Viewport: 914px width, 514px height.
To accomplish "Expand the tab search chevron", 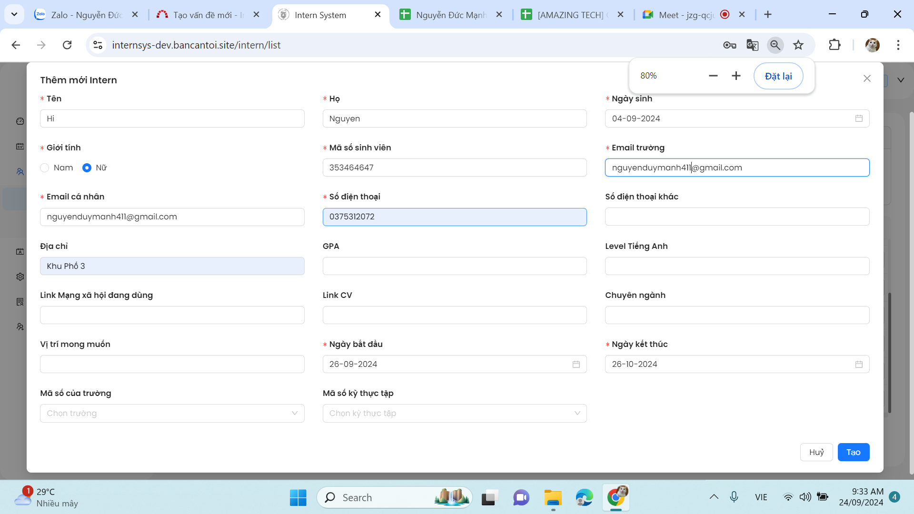I will coord(14,14).
